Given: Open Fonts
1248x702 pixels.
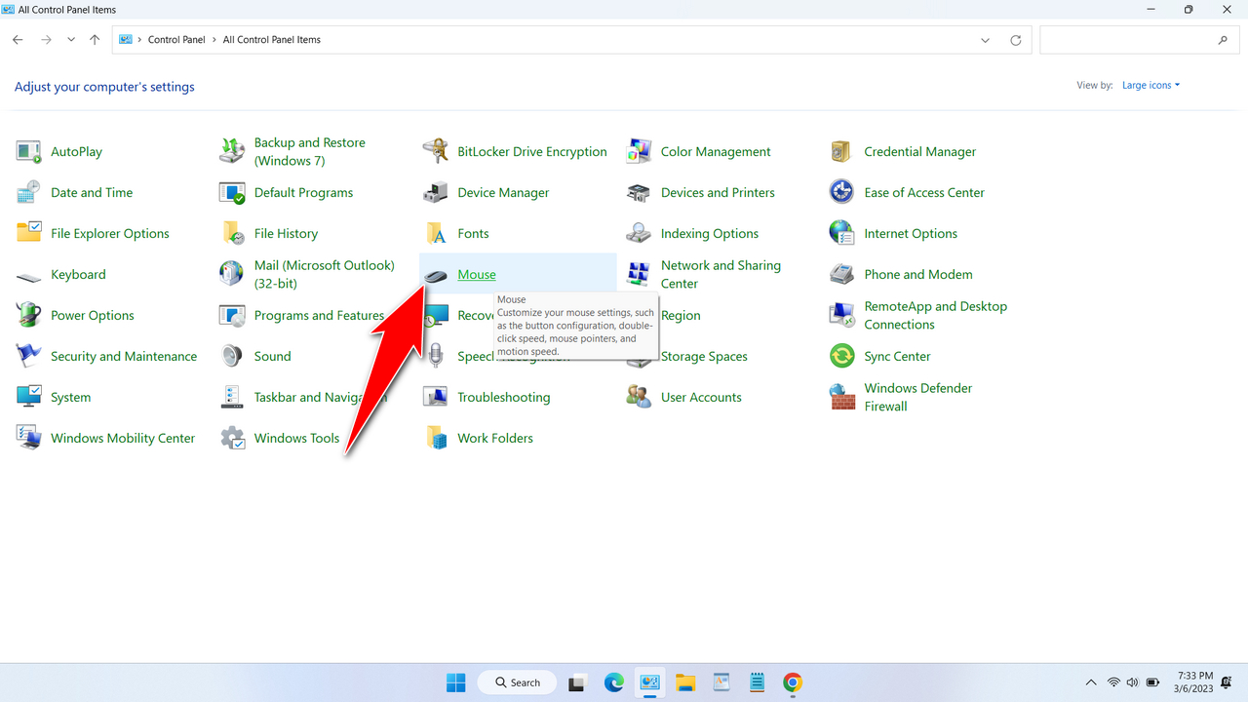Looking at the screenshot, I should click(x=474, y=233).
